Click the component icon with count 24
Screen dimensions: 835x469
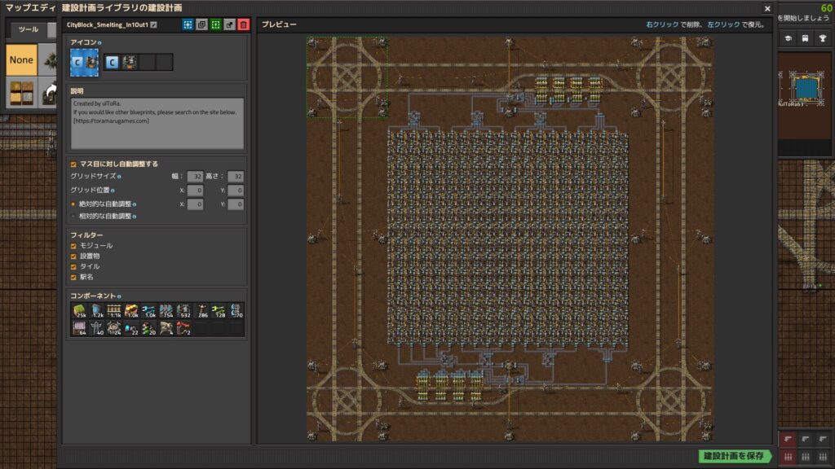[x=114, y=328]
